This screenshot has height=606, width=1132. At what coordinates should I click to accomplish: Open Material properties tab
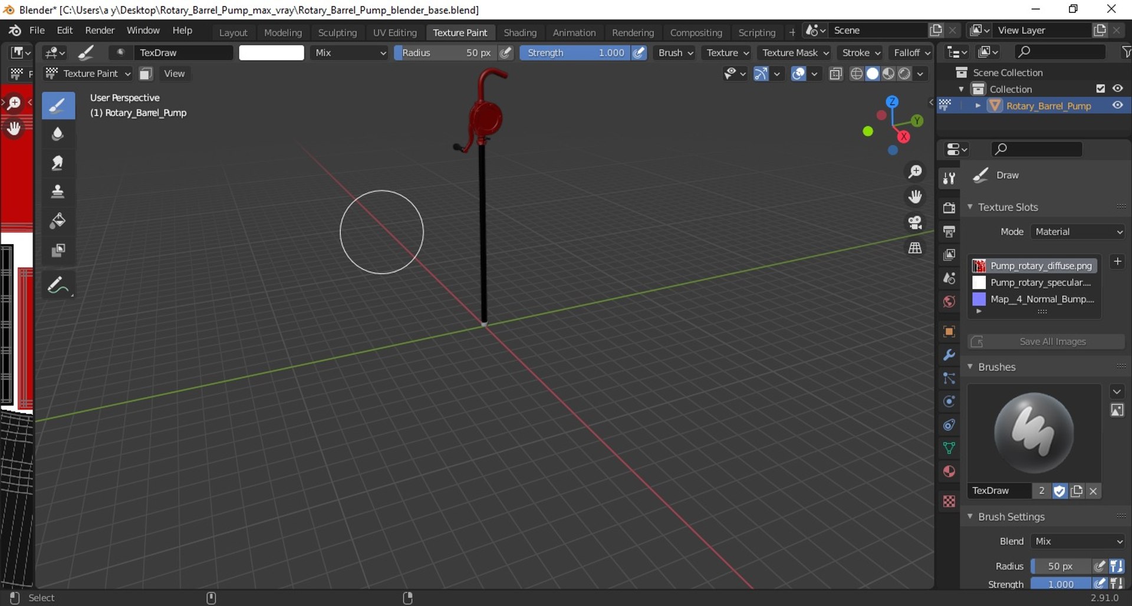949,472
